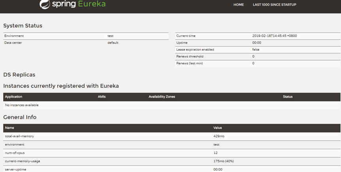Click the num-of-cpus row name

point(15,153)
